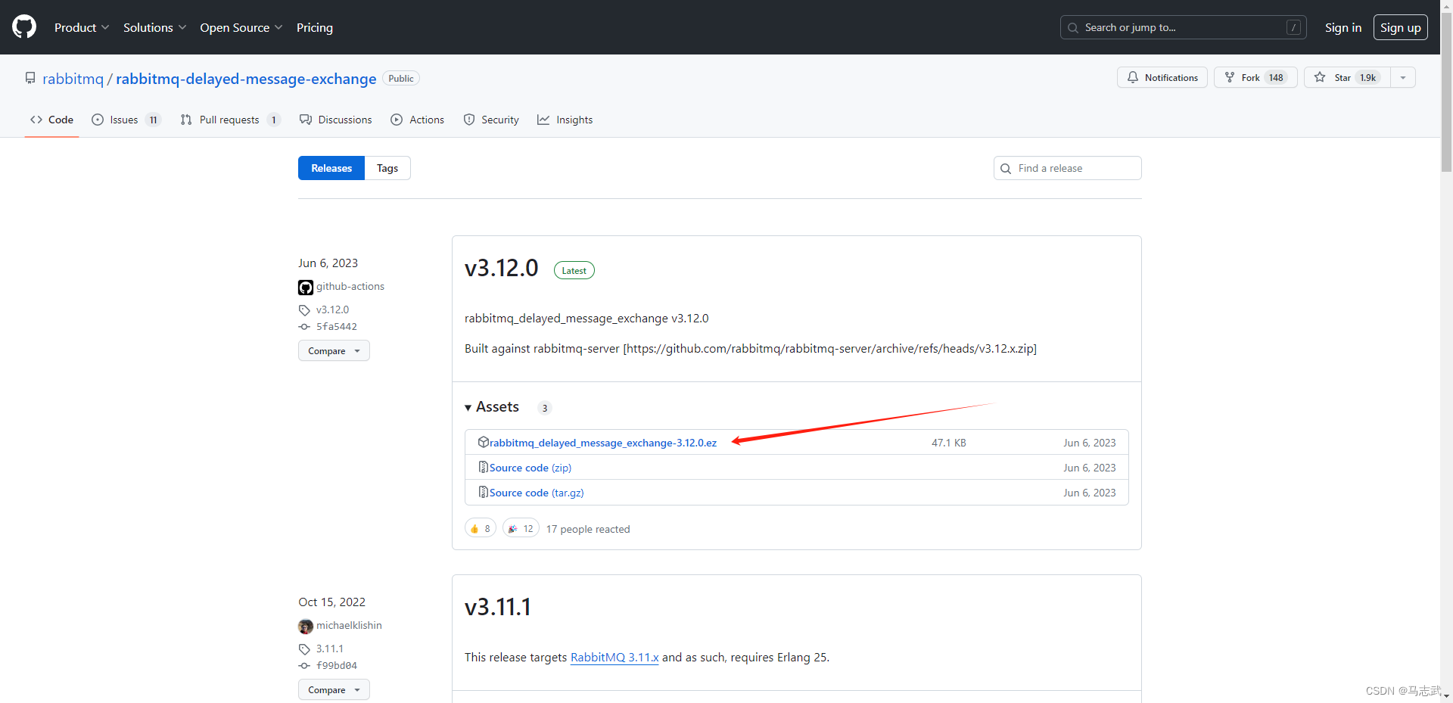Focus the Find a release field

[1067, 168]
